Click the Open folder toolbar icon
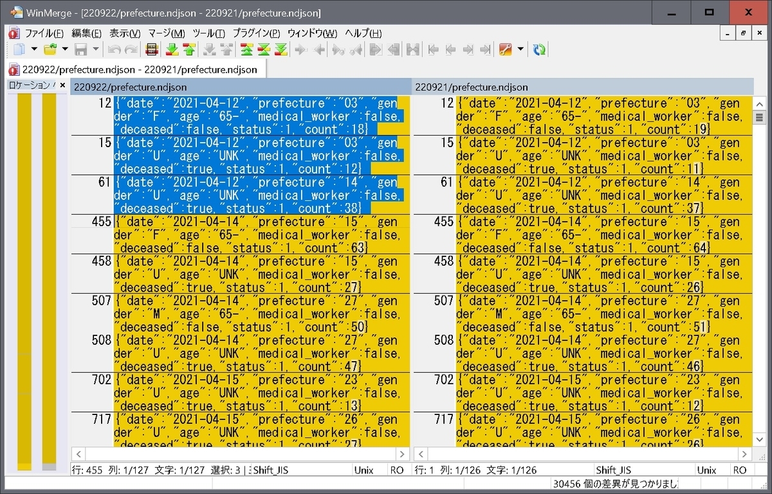 click(50, 49)
